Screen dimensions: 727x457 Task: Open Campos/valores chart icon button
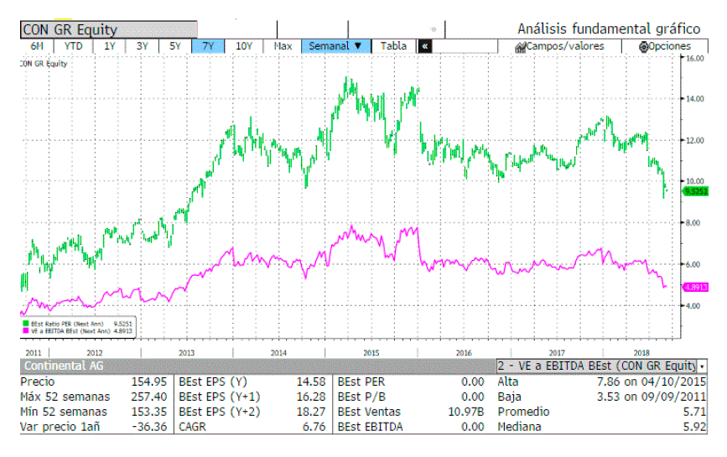pos(559,46)
